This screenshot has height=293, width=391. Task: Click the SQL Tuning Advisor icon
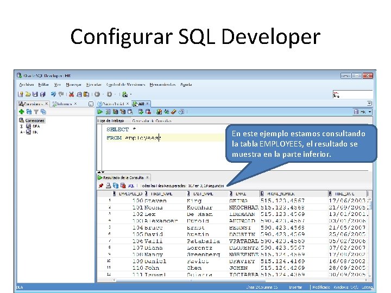130,112
